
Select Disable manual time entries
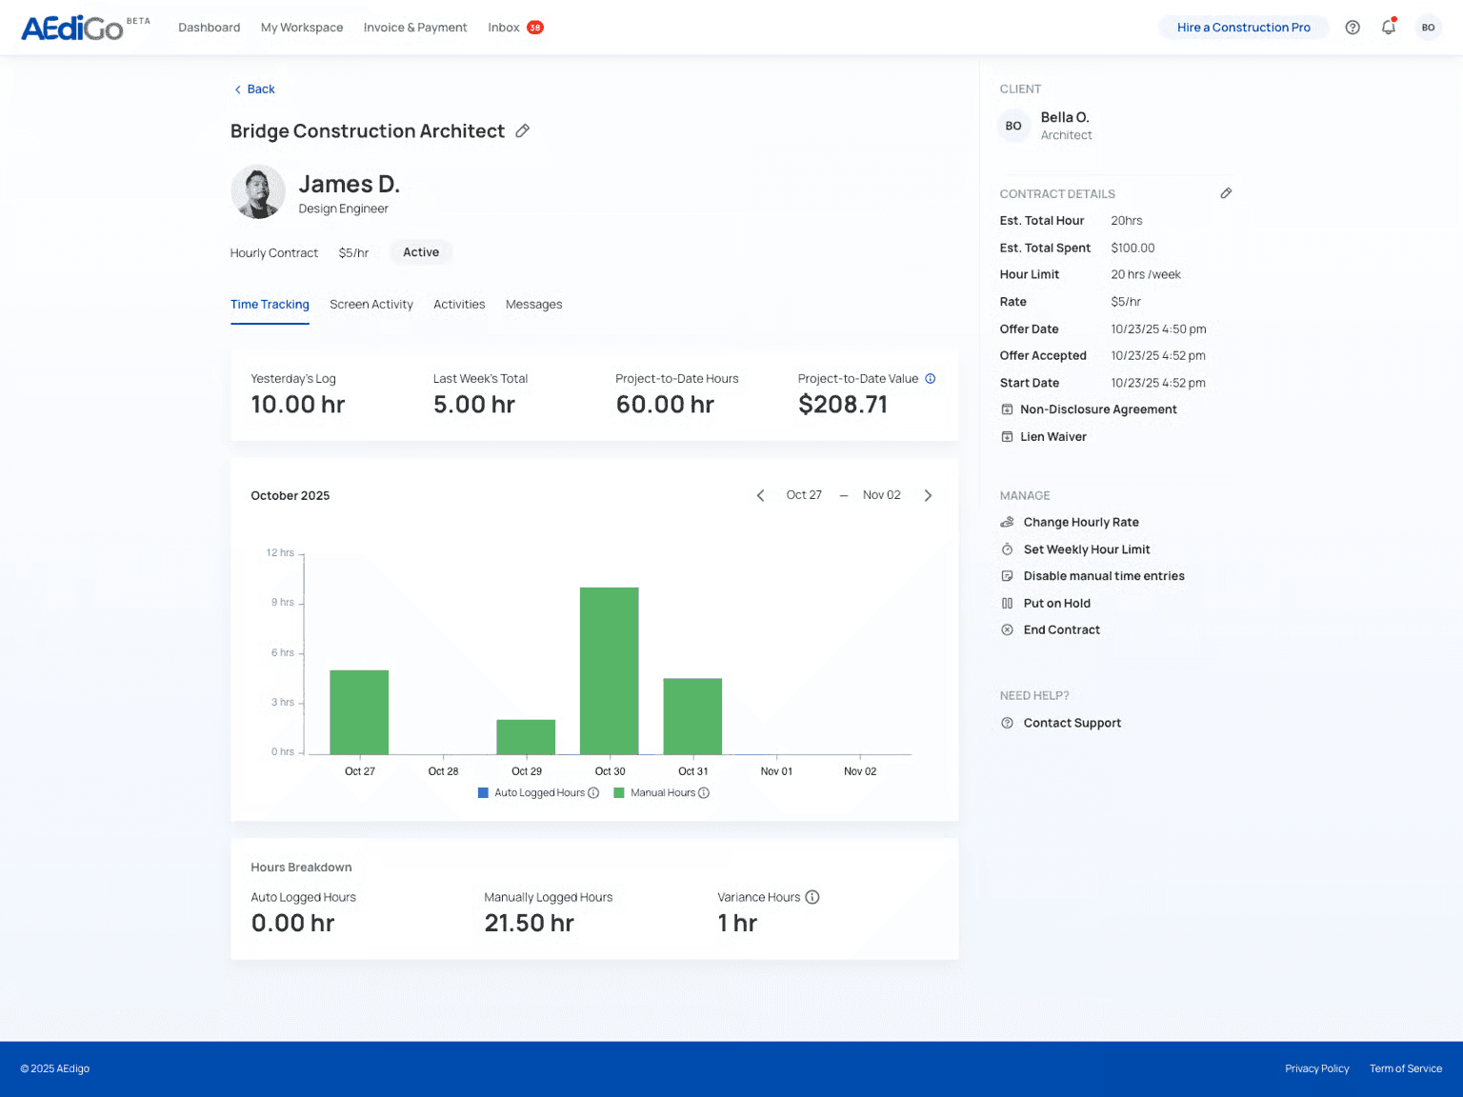(x=1104, y=575)
